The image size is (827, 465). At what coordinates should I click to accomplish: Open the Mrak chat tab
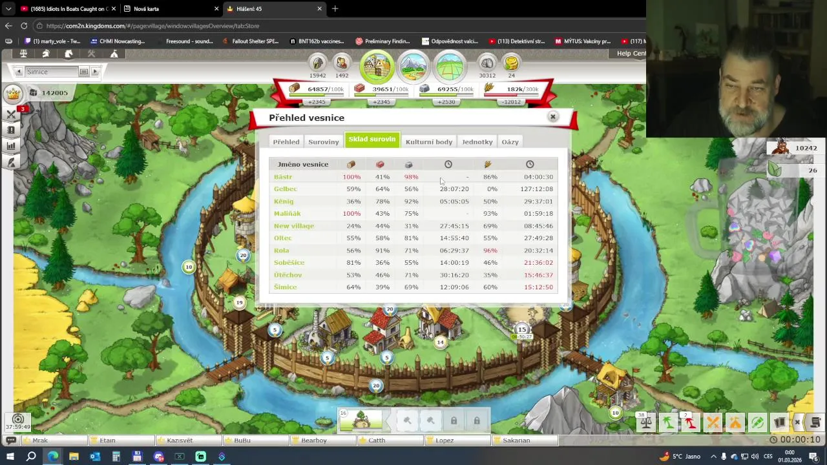[x=54, y=440]
